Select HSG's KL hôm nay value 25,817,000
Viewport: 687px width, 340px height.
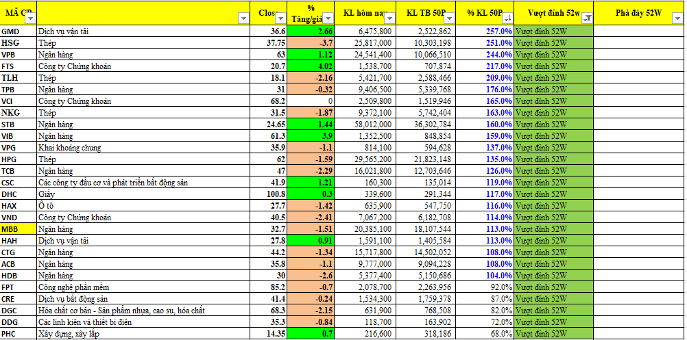[x=366, y=43]
